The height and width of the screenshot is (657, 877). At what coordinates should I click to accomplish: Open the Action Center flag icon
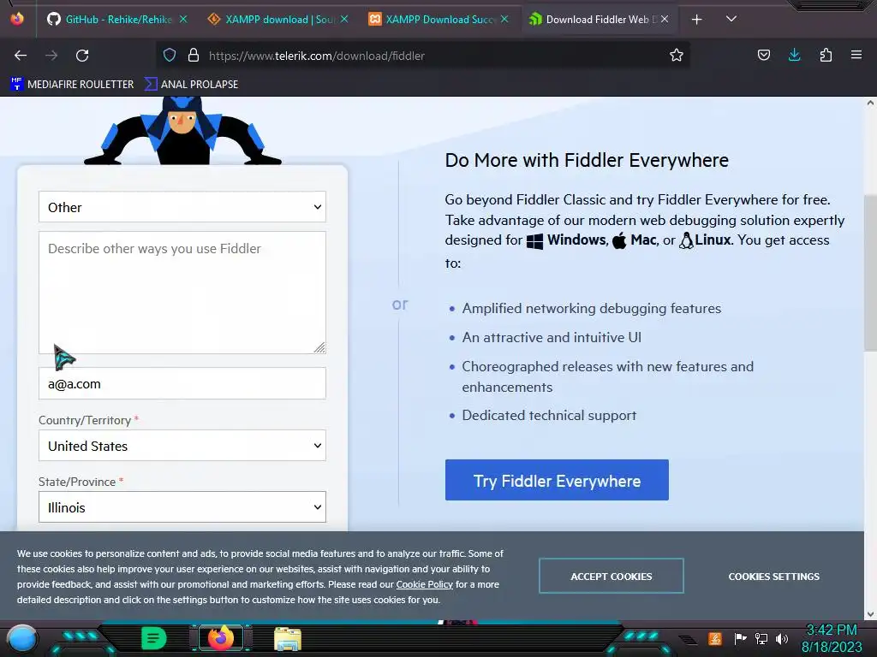740,638
